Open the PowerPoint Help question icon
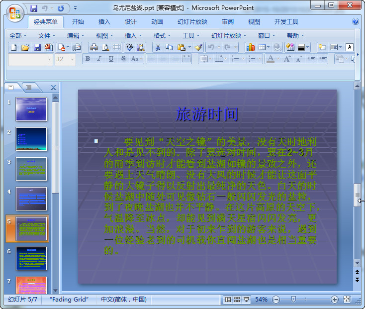This screenshot has width=365, height=309. (x=356, y=21)
